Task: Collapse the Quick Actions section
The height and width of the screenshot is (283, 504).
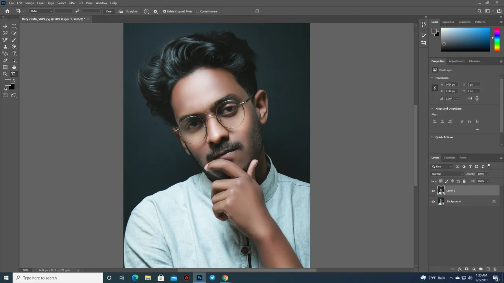Action: pos(432,137)
